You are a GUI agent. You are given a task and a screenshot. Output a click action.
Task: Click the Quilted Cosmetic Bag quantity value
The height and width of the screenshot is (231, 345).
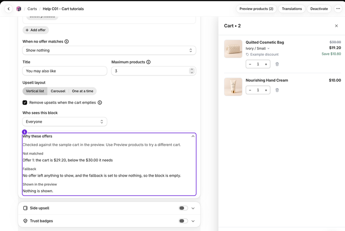(258, 64)
